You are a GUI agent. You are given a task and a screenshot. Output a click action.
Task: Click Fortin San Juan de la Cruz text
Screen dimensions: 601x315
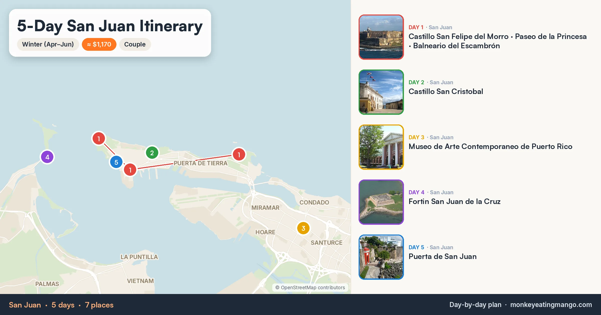coord(455,201)
